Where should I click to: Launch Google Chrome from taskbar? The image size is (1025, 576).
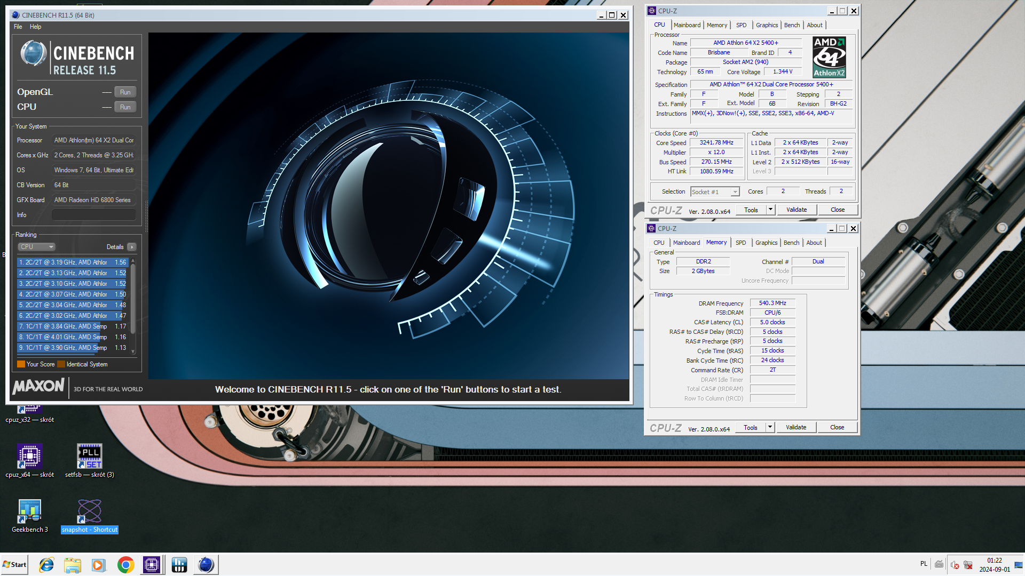(x=126, y=565)
